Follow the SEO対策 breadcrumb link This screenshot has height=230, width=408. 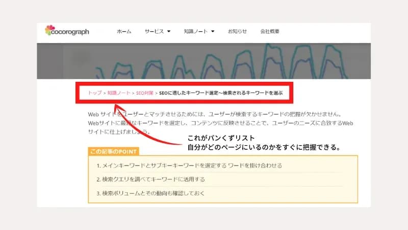pyautogui.click(x=145, y=93)
